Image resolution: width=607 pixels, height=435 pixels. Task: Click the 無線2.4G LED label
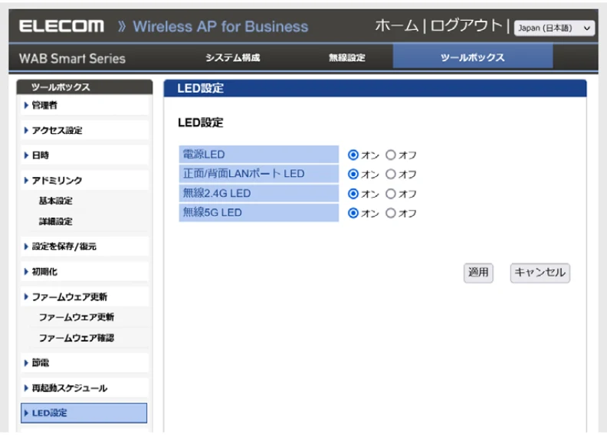click(258, 193)
